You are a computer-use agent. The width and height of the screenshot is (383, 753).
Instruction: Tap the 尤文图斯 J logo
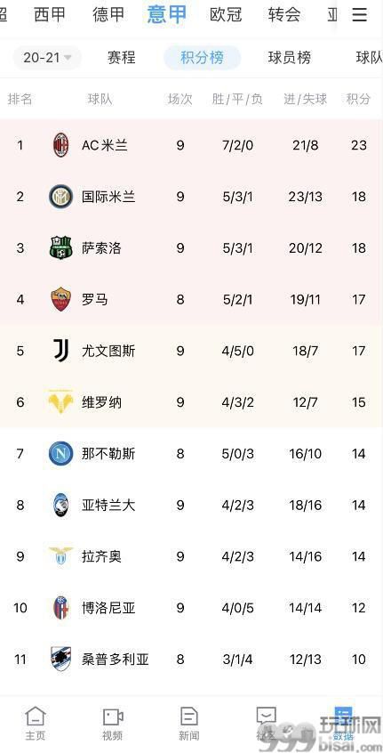61,351
